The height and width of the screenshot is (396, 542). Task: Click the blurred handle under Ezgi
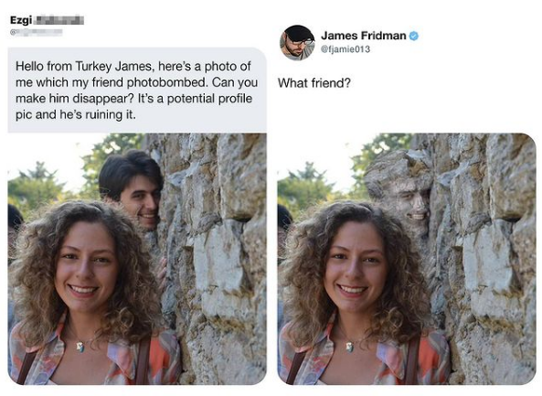[x=37, y=33]
